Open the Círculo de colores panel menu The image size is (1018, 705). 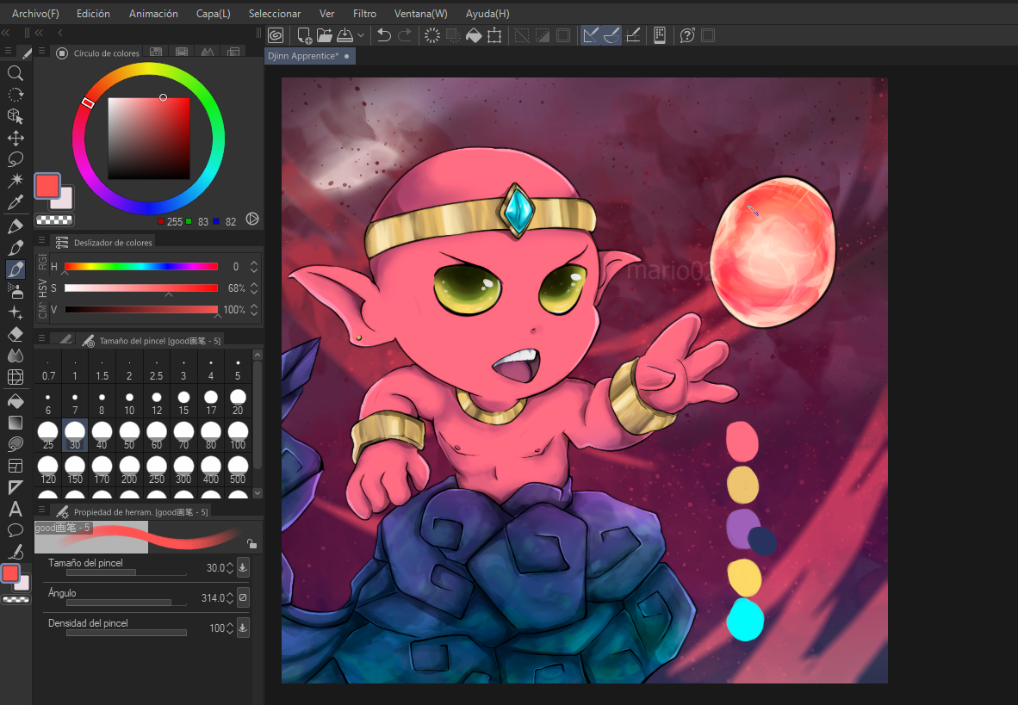[41, 53]
